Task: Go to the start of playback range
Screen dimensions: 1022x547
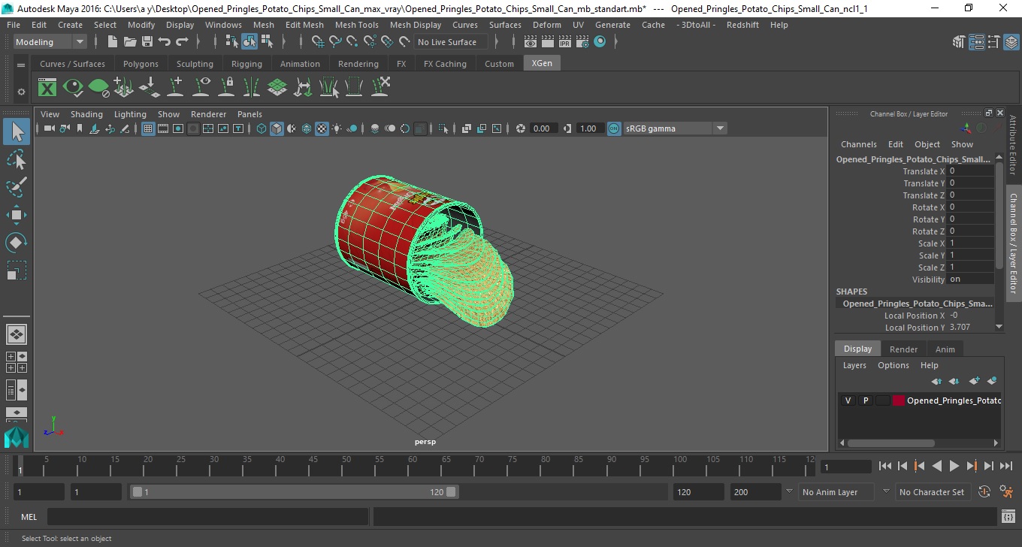Action: 885,466
